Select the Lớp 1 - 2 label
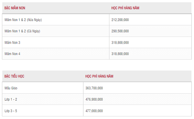194x119 pixels. (11, 100)
